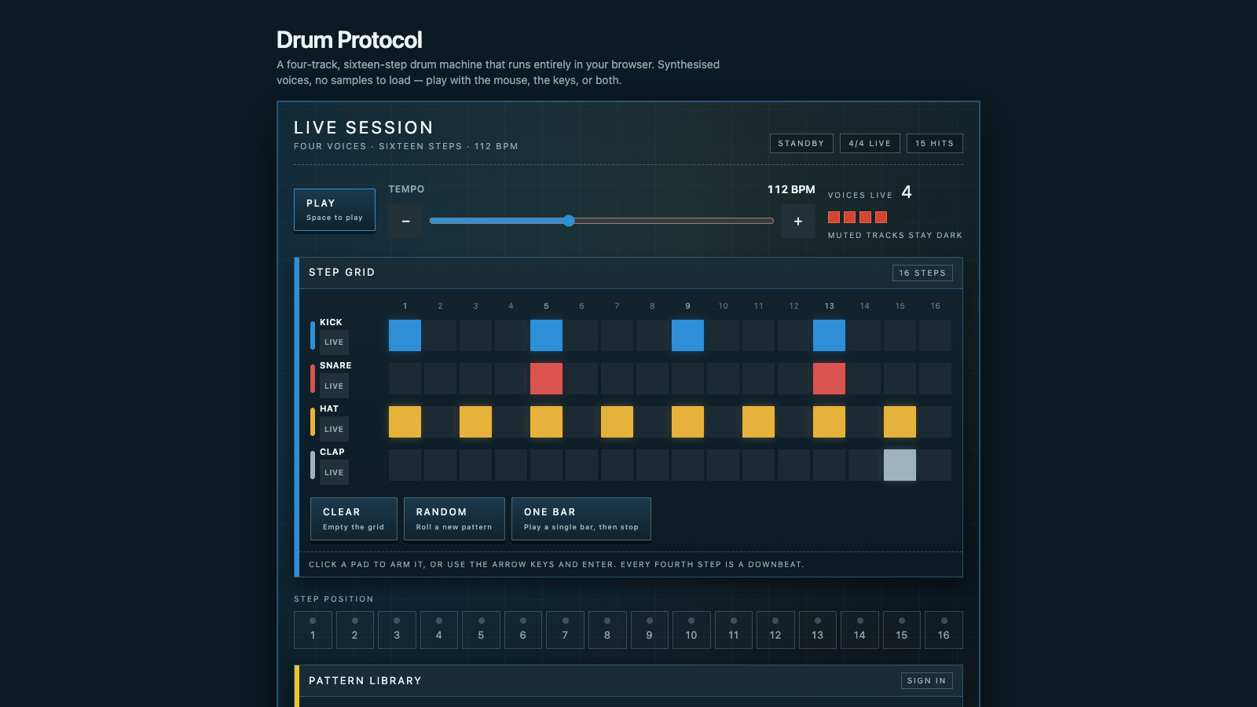The image size is (1257, 707).
Task: Turn off the Hat pad on step 7
Action: click(617, 422)
